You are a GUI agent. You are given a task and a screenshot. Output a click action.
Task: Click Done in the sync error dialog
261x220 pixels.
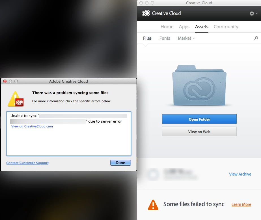(x=120, y=163)
